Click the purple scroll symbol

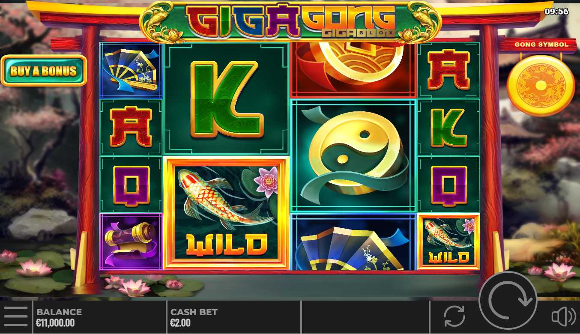tap(131, 242)
